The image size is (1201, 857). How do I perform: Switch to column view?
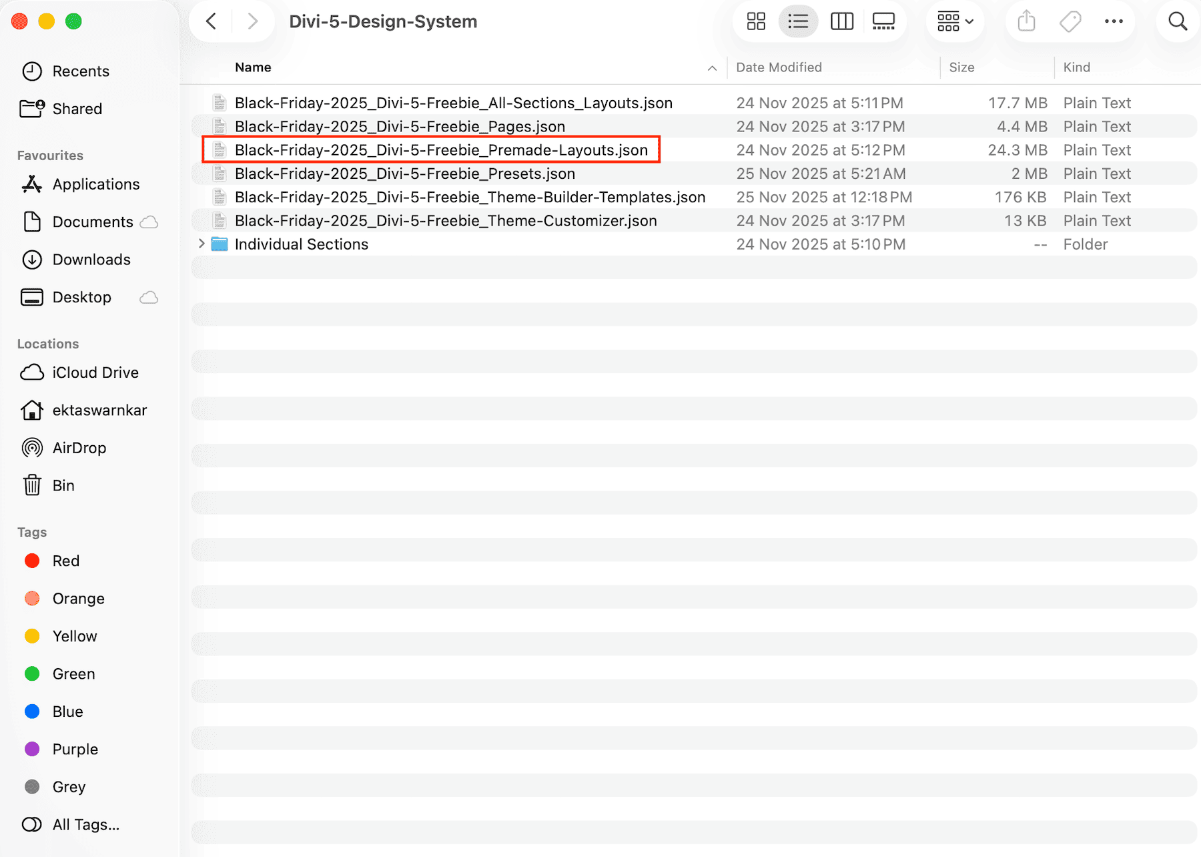841,21
